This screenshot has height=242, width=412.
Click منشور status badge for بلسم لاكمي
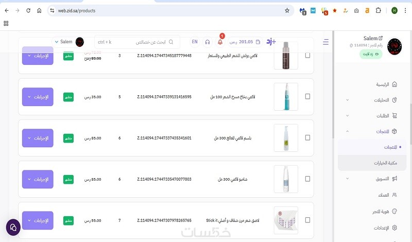pyautogui.click(x=68, y=138)
